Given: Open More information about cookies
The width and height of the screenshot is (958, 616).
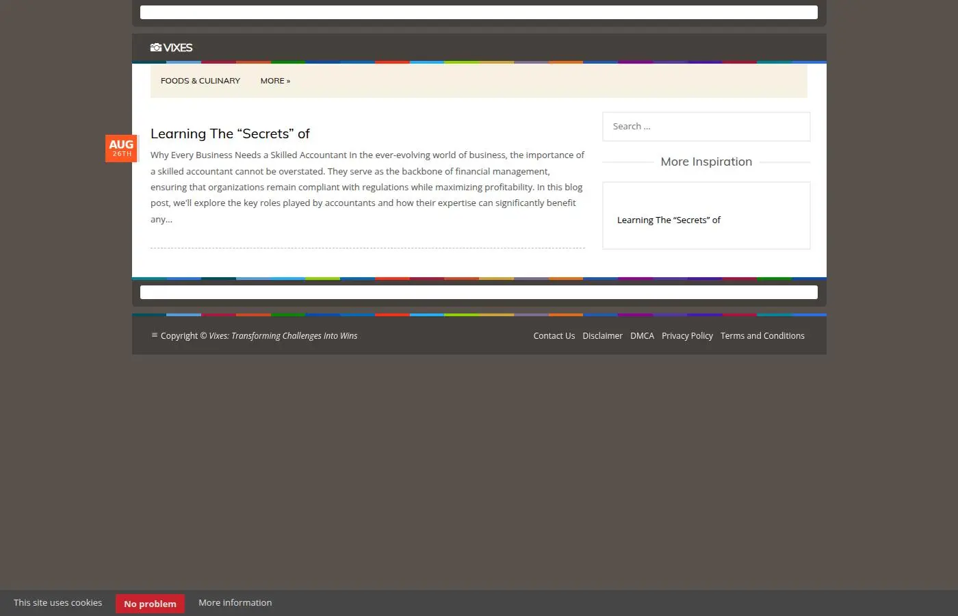Looking at the screenshot, I should tap(235, 603).
